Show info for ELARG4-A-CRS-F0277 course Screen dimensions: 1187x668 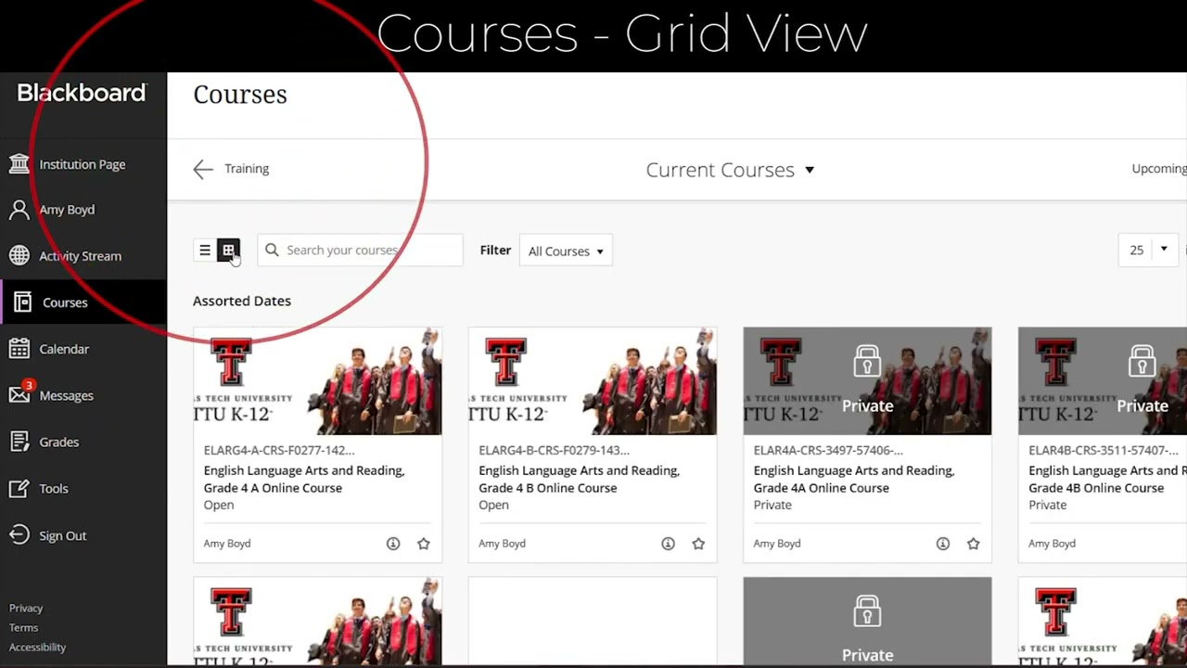[x=393, y=544]
